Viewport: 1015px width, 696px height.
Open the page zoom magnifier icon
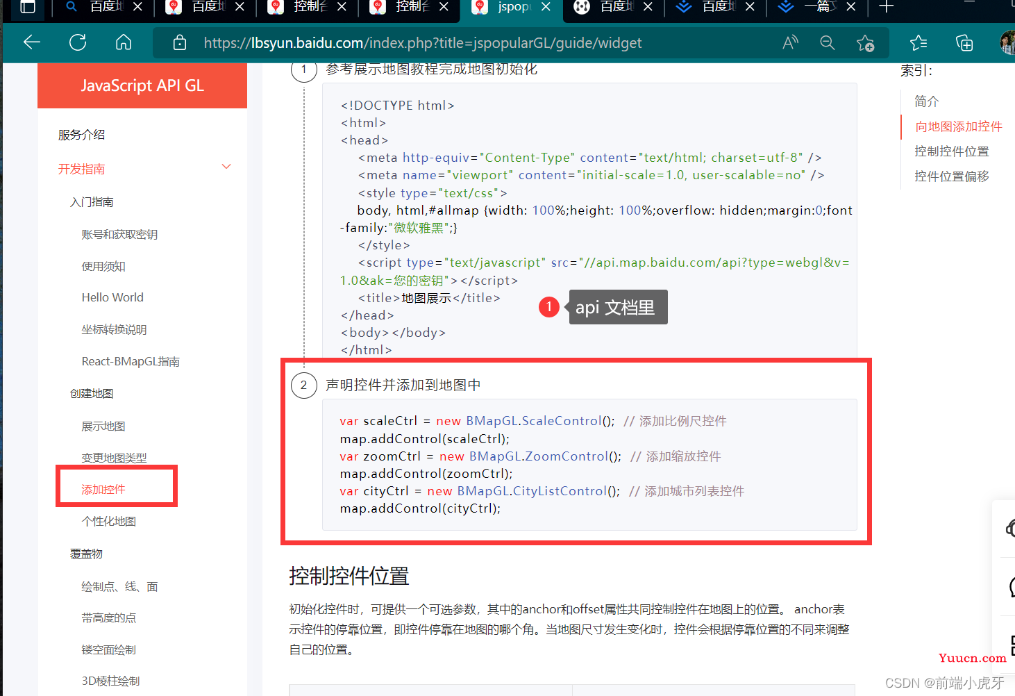click(827, 43)
